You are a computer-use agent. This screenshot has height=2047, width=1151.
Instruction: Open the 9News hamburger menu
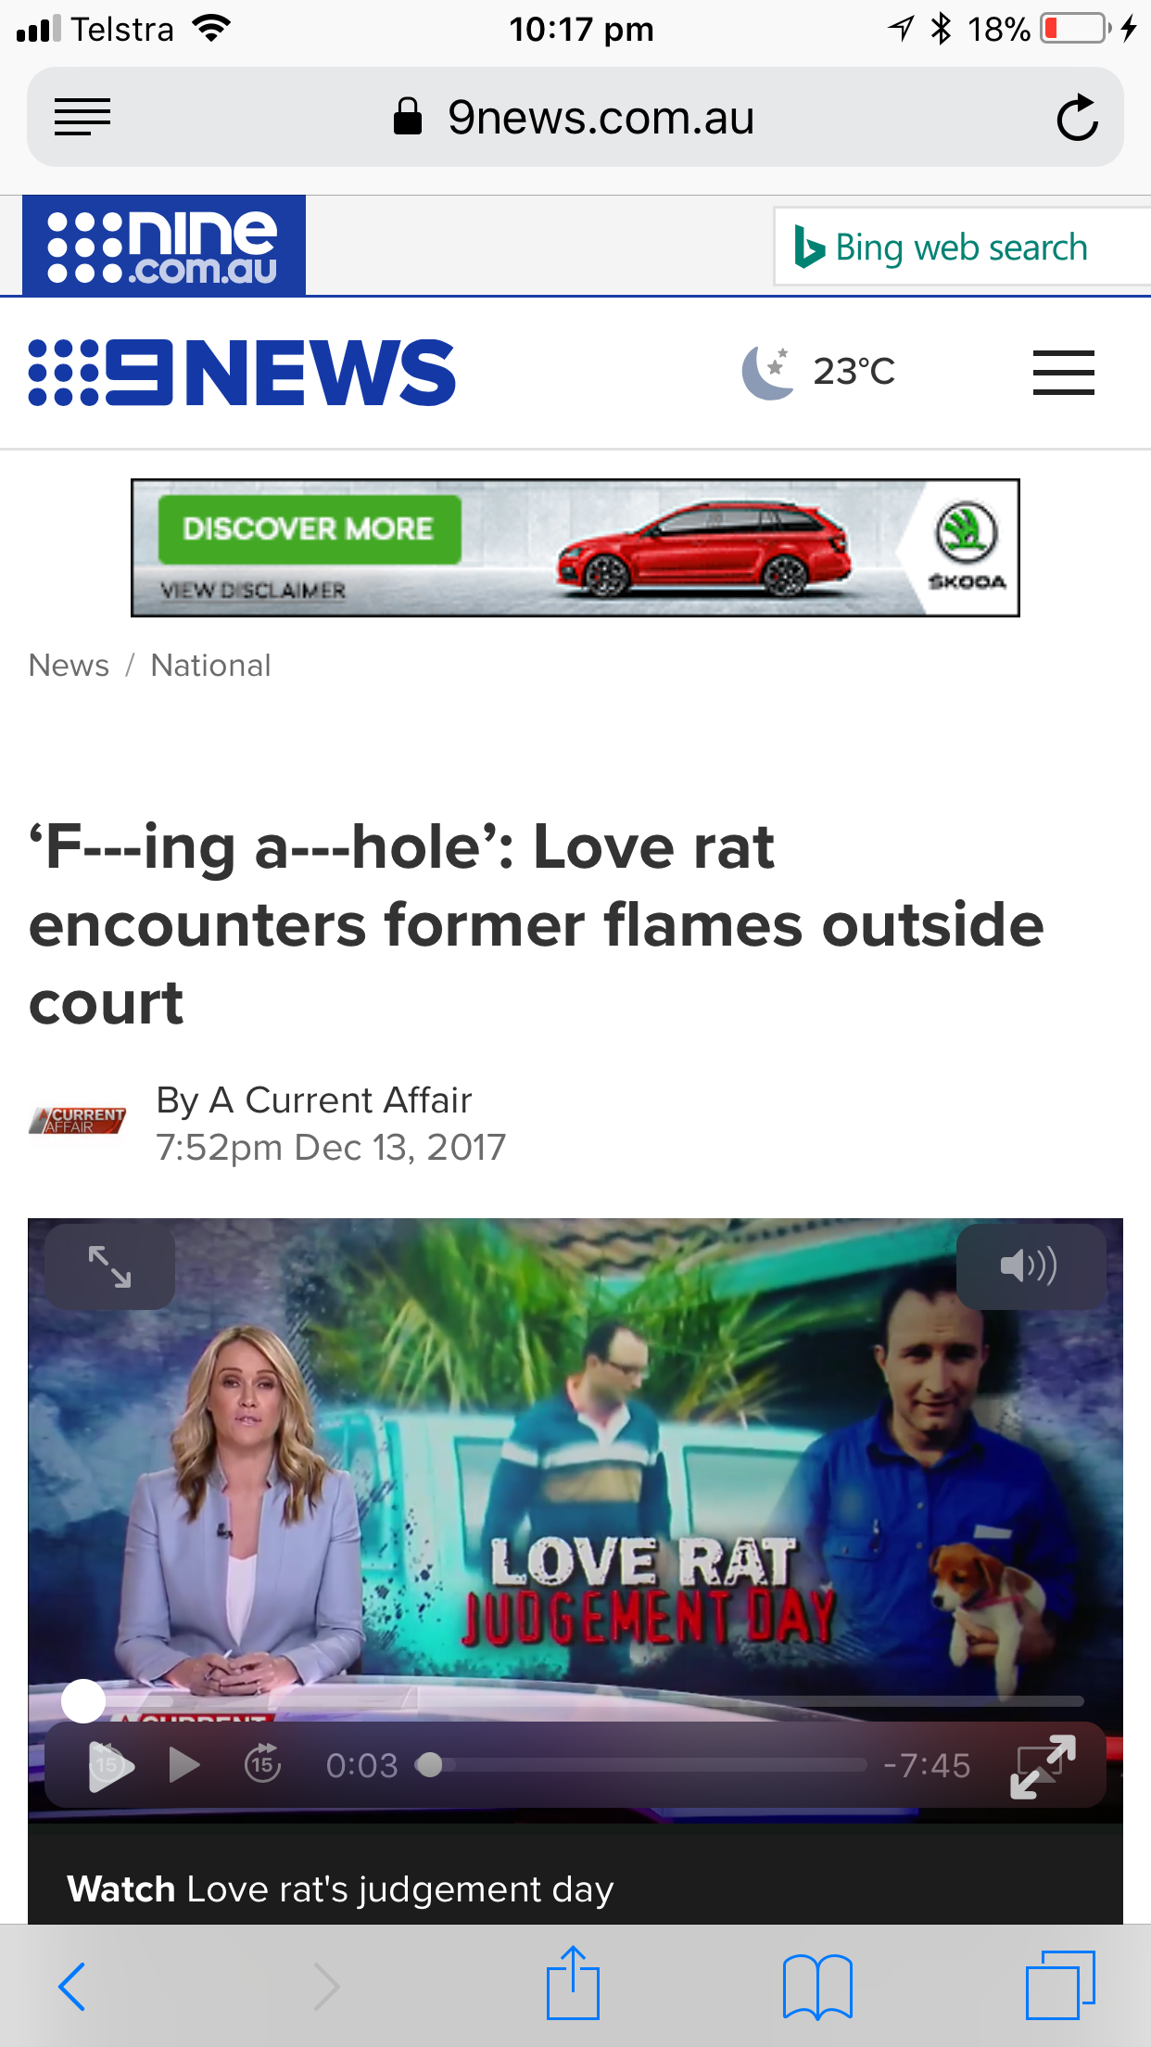pos(1063,373)
